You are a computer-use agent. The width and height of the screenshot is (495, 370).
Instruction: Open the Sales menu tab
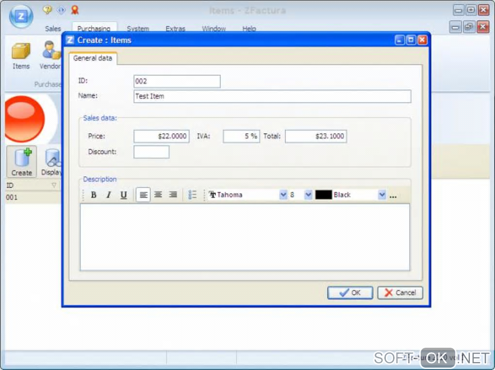[53, 29]
